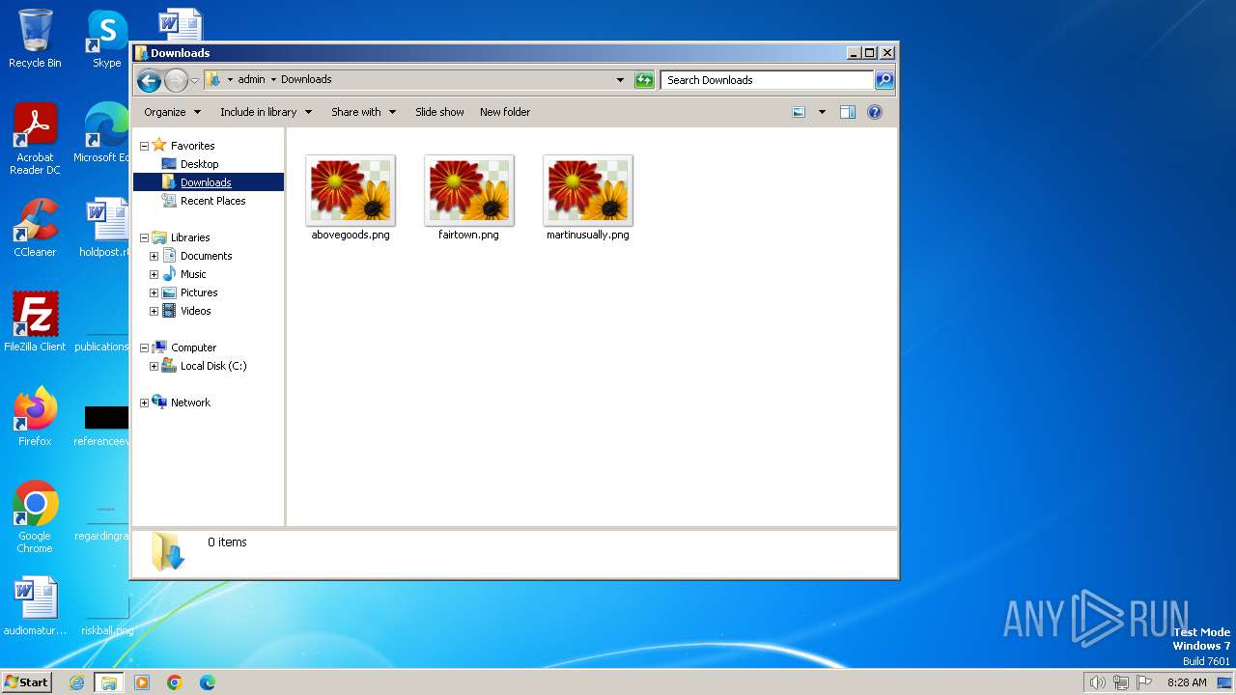This screenshot has width=1236, height=695.
Task: Select Desktop under Favorites
Action: [x=199, y=164]
